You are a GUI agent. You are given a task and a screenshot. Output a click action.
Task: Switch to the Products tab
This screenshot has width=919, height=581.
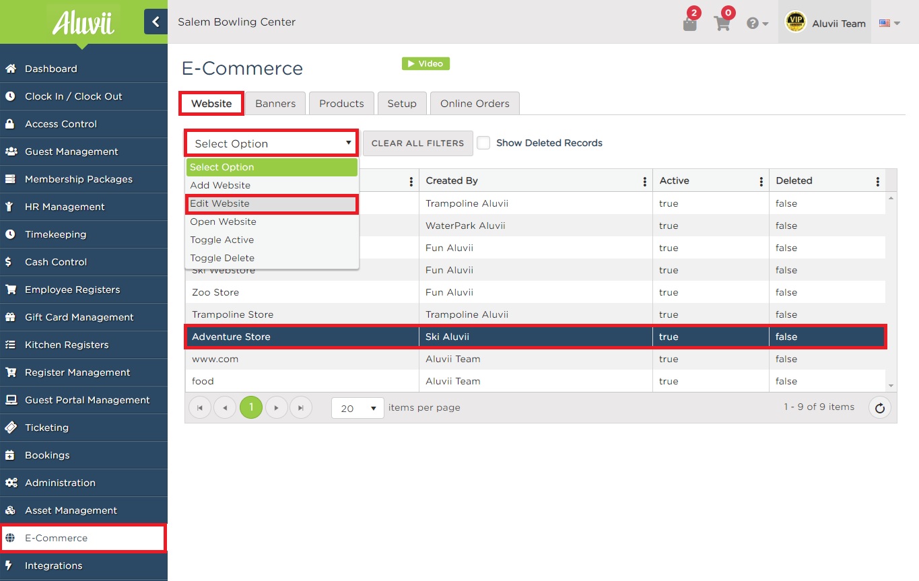341,103
